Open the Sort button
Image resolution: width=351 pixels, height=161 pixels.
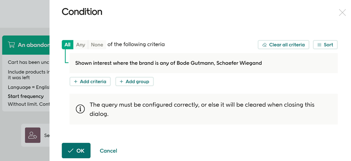coord(325,45)
